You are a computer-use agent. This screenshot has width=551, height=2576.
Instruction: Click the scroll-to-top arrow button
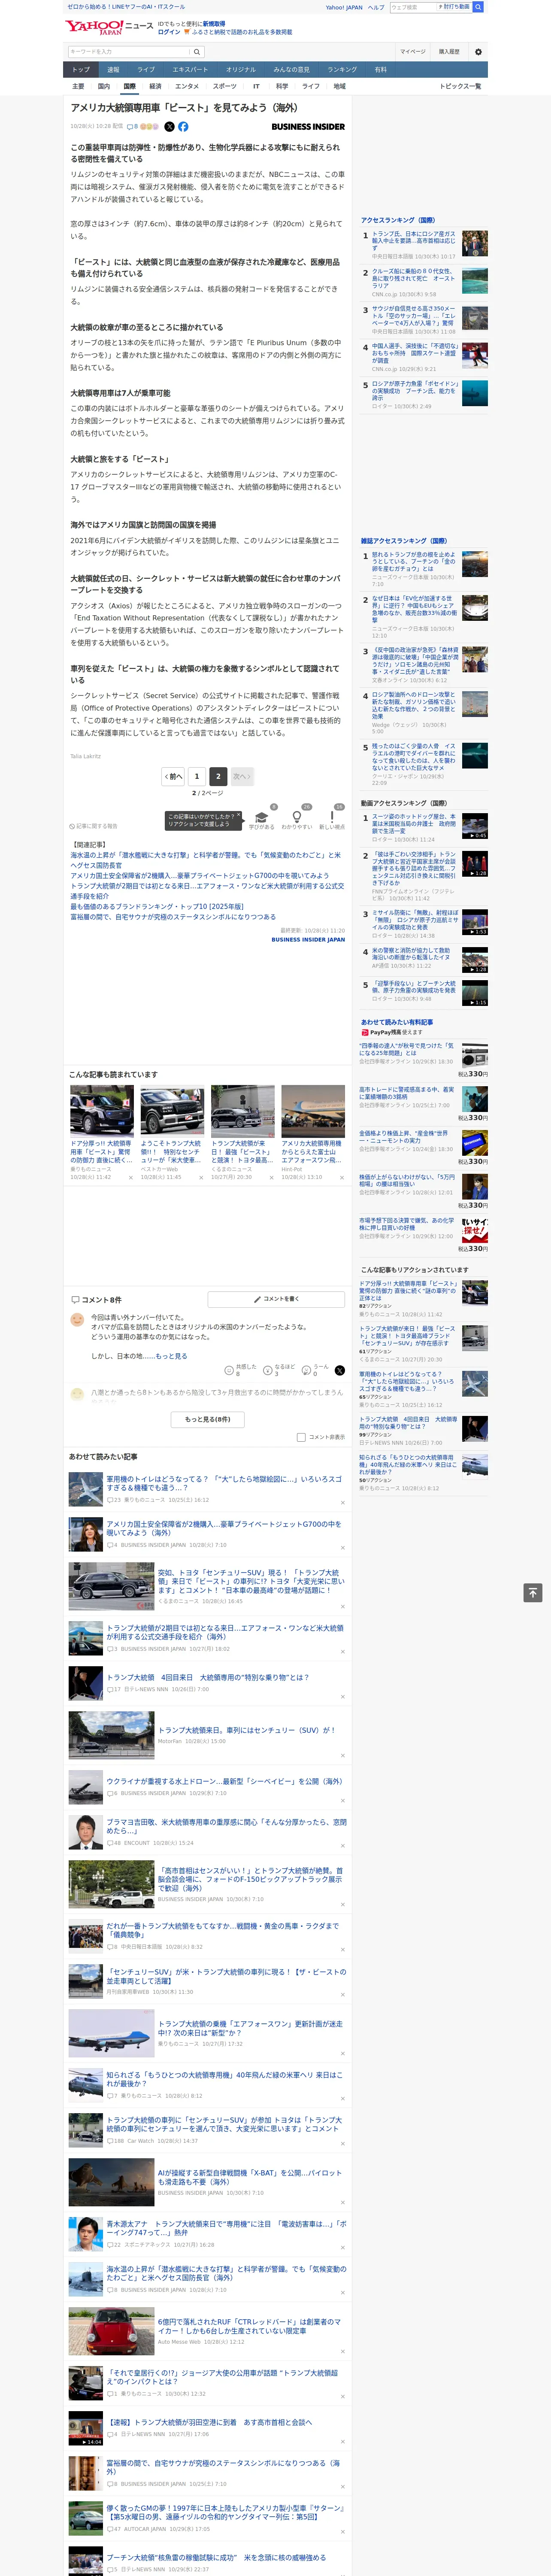coord(533,1592)
